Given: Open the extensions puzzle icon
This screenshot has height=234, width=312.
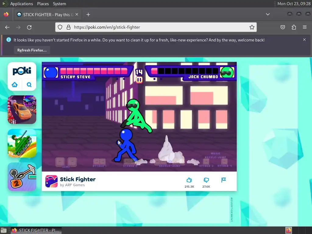Looking at the screenshot, I should click(x=294, y=27).
